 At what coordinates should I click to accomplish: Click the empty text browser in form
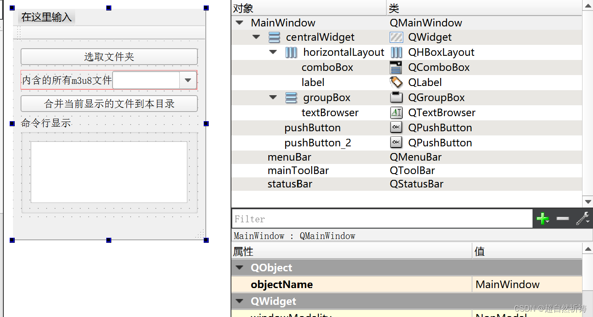point(109,172)
